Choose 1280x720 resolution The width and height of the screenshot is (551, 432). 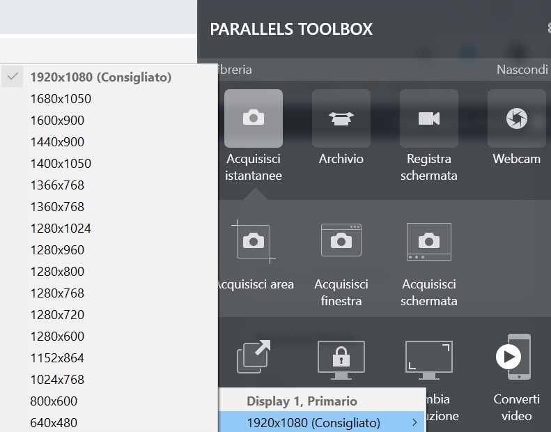click(109, 315)
